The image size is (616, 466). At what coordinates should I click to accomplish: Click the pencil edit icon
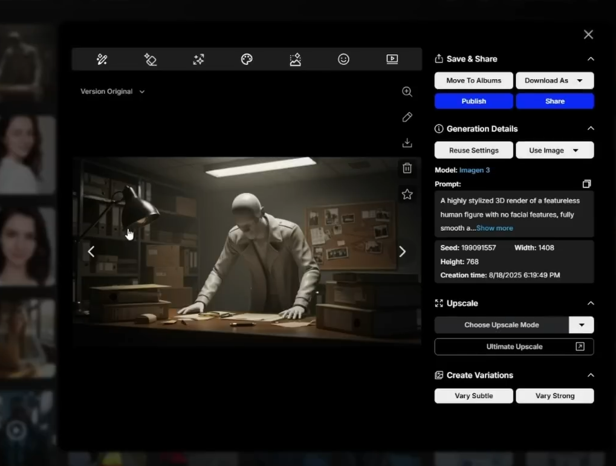click(x=407, y=117)
